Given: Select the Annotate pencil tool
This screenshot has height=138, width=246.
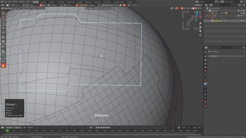Looking at the screenshot, I should click(x=3, y=46).
